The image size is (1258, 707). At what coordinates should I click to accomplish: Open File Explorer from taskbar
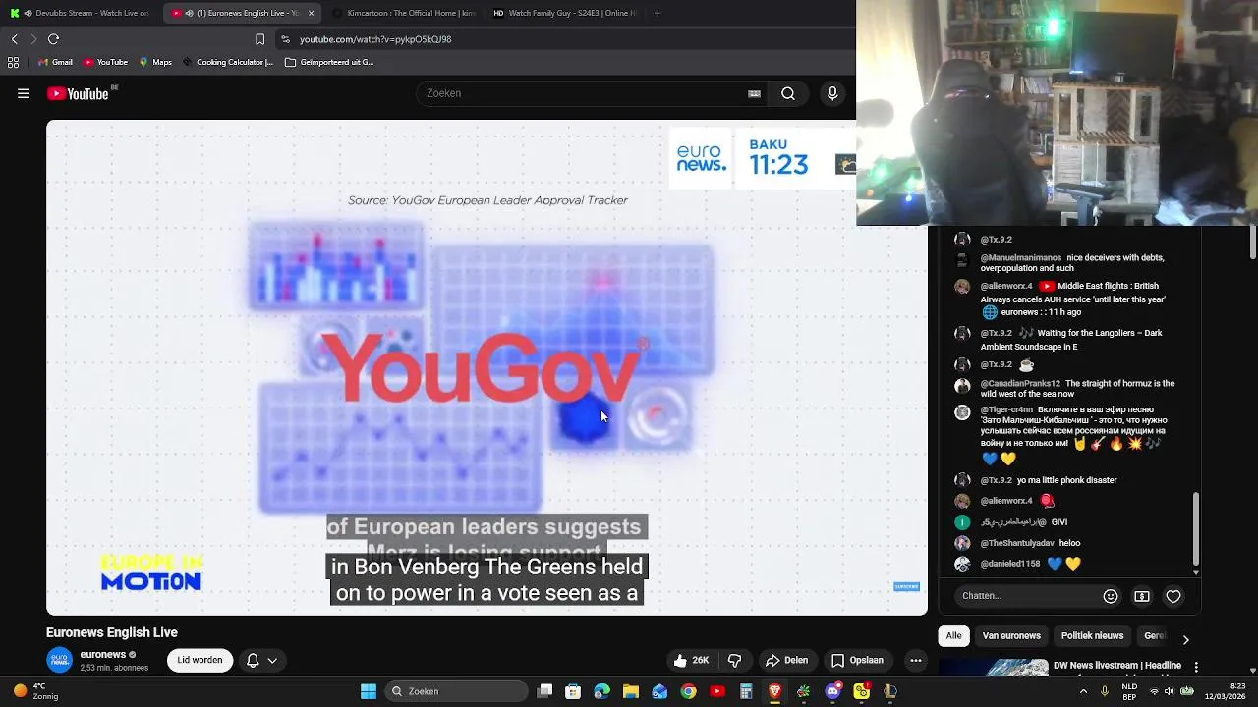click(x=631, y=691)
